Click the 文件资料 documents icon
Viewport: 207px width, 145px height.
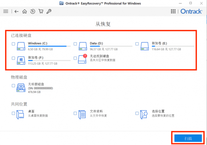click(82, 115)
